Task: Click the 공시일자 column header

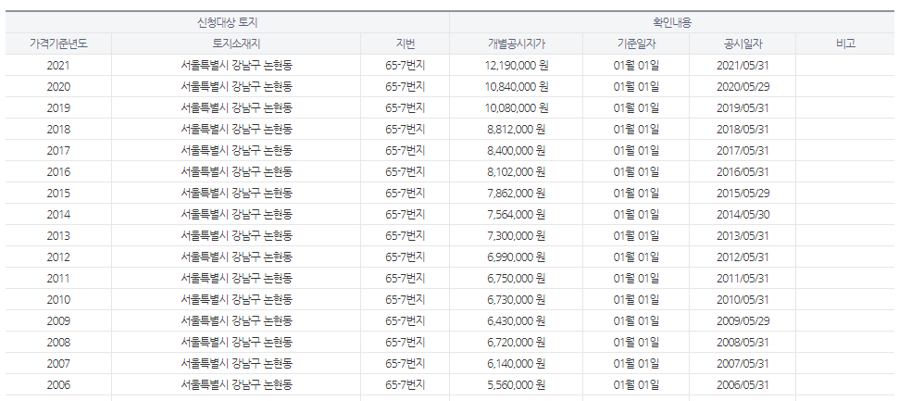Action: [x=743, y=44]
